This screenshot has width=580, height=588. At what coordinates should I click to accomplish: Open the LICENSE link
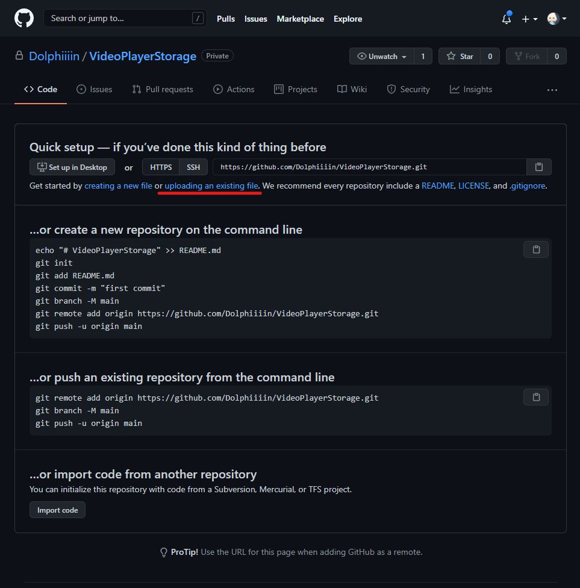[473, 186]
